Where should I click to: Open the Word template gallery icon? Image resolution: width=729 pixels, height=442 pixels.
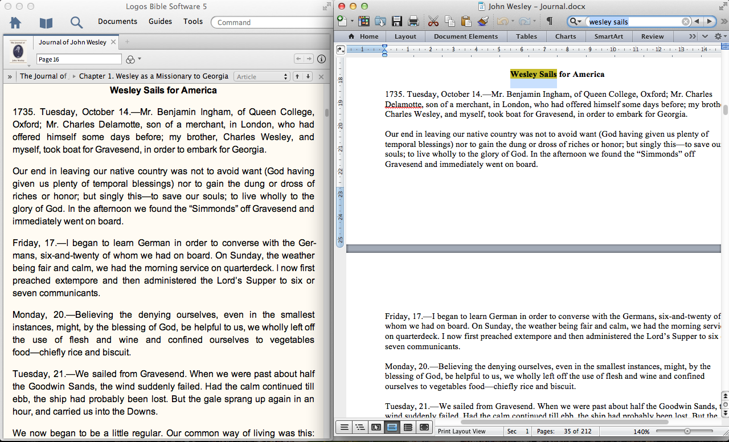pyautogui.click(x=364, y=22)
